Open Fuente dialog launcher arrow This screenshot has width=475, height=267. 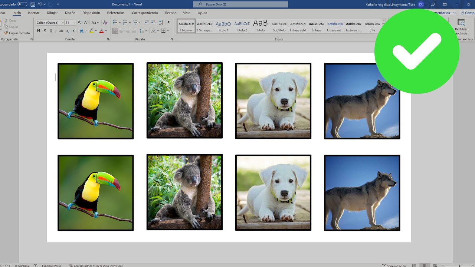tap(108, 39)
